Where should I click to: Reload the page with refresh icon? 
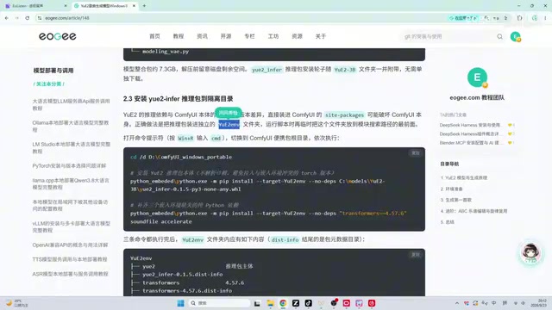[x=27, y=18]
